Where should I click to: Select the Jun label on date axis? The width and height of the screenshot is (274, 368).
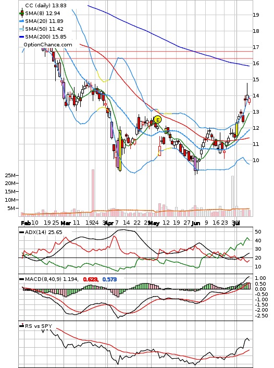click(196, 223)
